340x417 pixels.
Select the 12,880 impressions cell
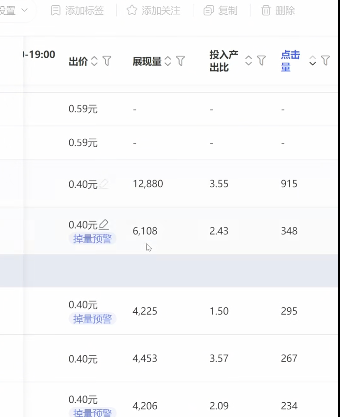click(x=148, y=184)
